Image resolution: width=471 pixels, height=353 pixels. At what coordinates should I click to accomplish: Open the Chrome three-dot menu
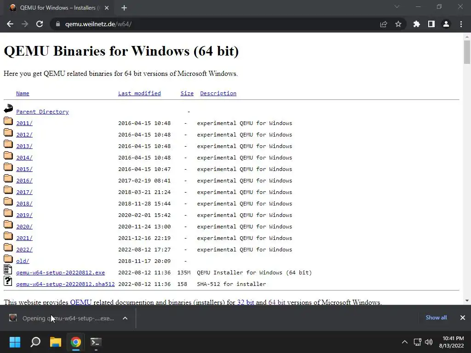[x=461, y=24]
